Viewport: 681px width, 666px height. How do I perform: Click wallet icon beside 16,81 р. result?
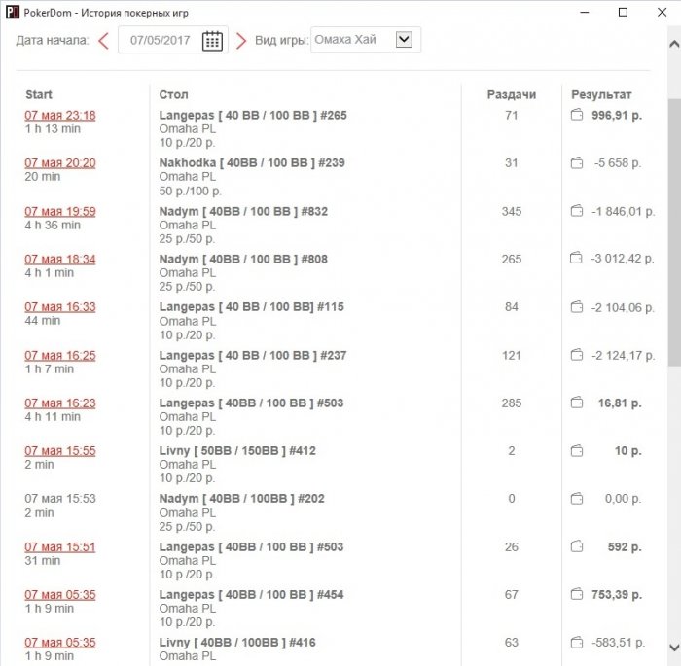click(576, 403)
